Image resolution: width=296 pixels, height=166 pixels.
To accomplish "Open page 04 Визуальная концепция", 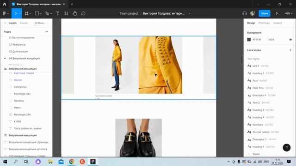I will (24, 59).
